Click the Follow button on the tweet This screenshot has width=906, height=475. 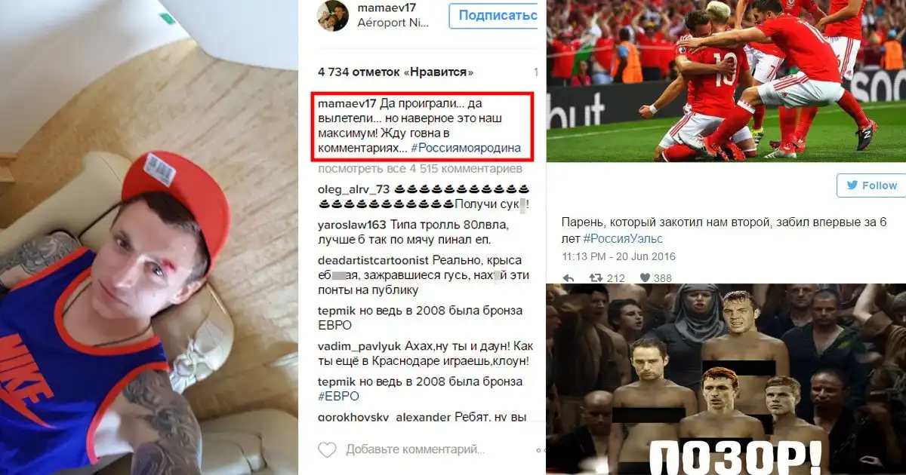871,185
